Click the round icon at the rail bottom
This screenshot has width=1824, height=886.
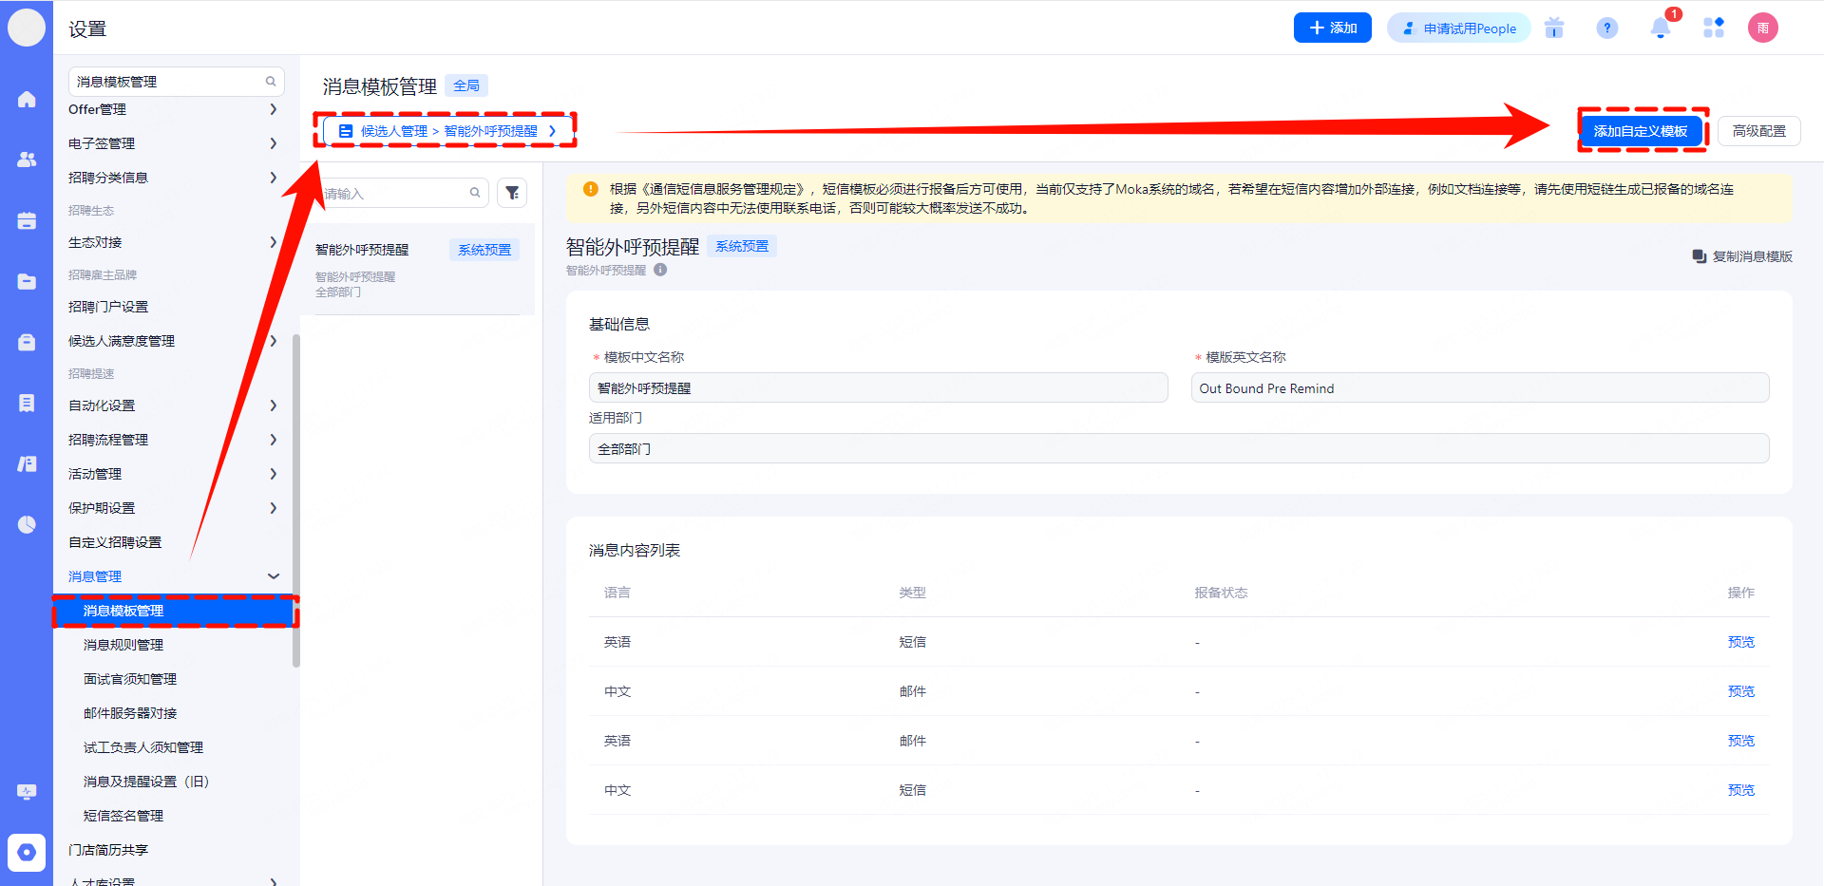[x=27, y=852]
